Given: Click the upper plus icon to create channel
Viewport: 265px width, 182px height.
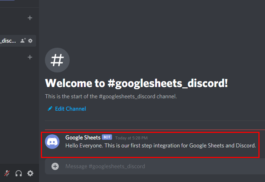Looking at the screenshot, I should click(30, 18).
